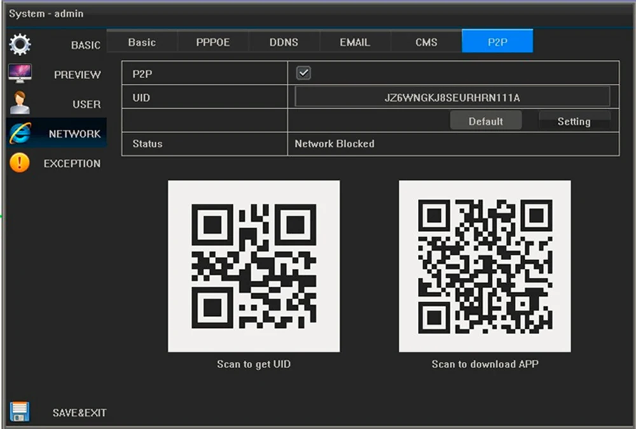
Task: Click the UID input field
Action: 452,97
